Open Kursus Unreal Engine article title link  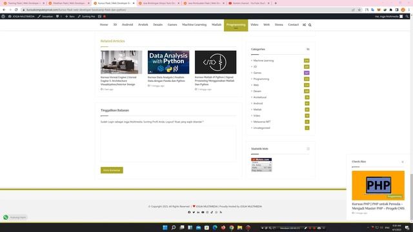[119, 81]
